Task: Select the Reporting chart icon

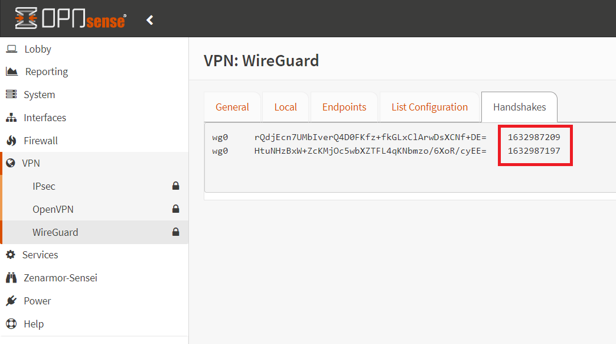Action: [13, 72]
